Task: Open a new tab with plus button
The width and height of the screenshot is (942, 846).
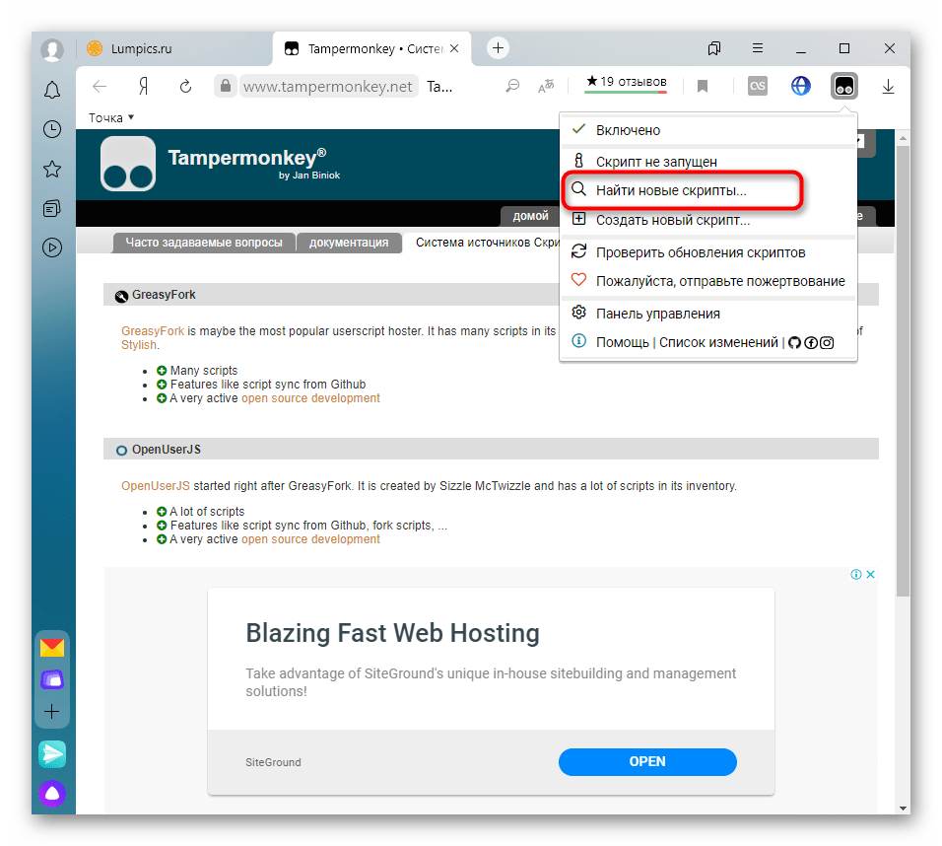Action: (498, 48)
